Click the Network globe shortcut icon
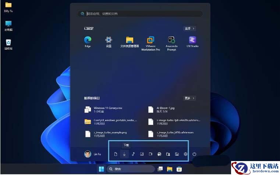The image size is (280, 175). (159, 154)
